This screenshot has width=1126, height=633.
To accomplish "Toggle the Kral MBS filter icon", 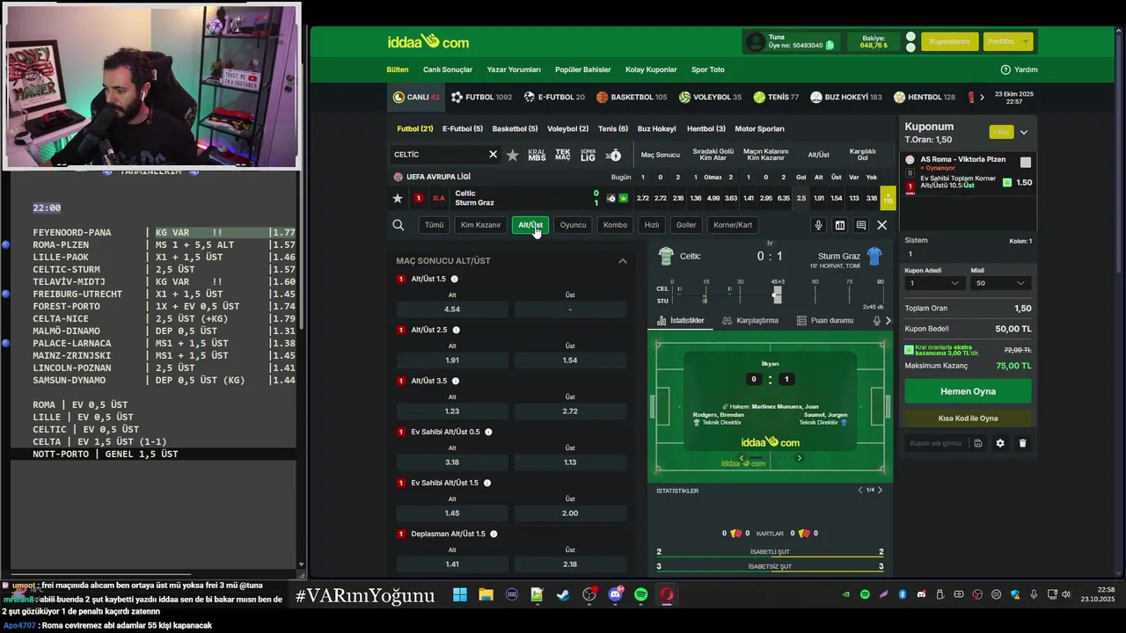I will (537, 155).
